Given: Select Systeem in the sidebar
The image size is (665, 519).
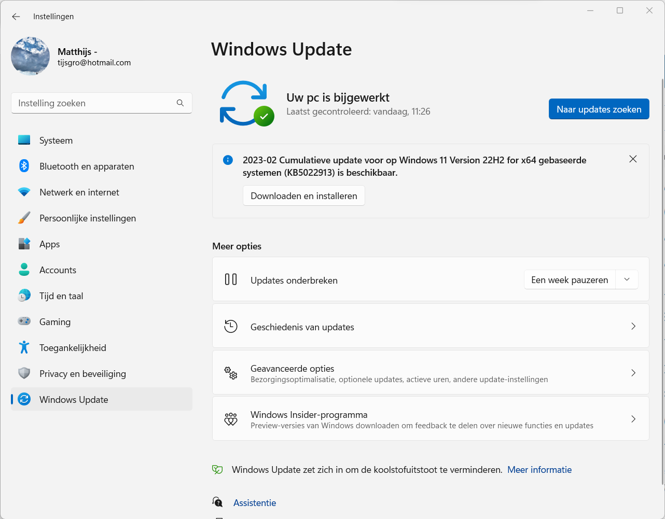Looking at the screenshot, I should click(x=56, y=141).
